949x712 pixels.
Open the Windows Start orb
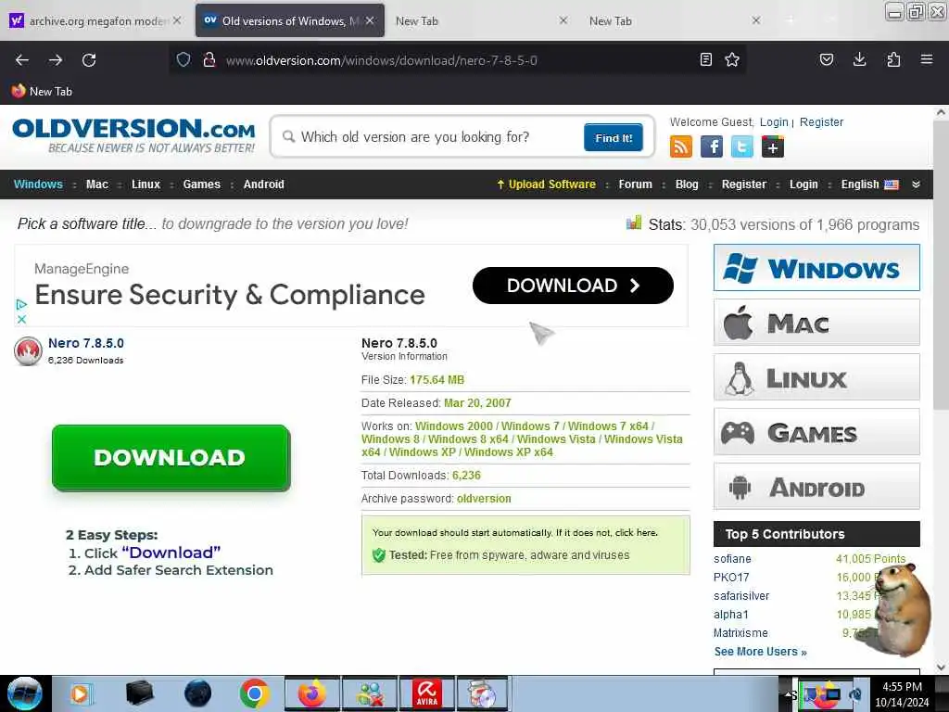25,693
